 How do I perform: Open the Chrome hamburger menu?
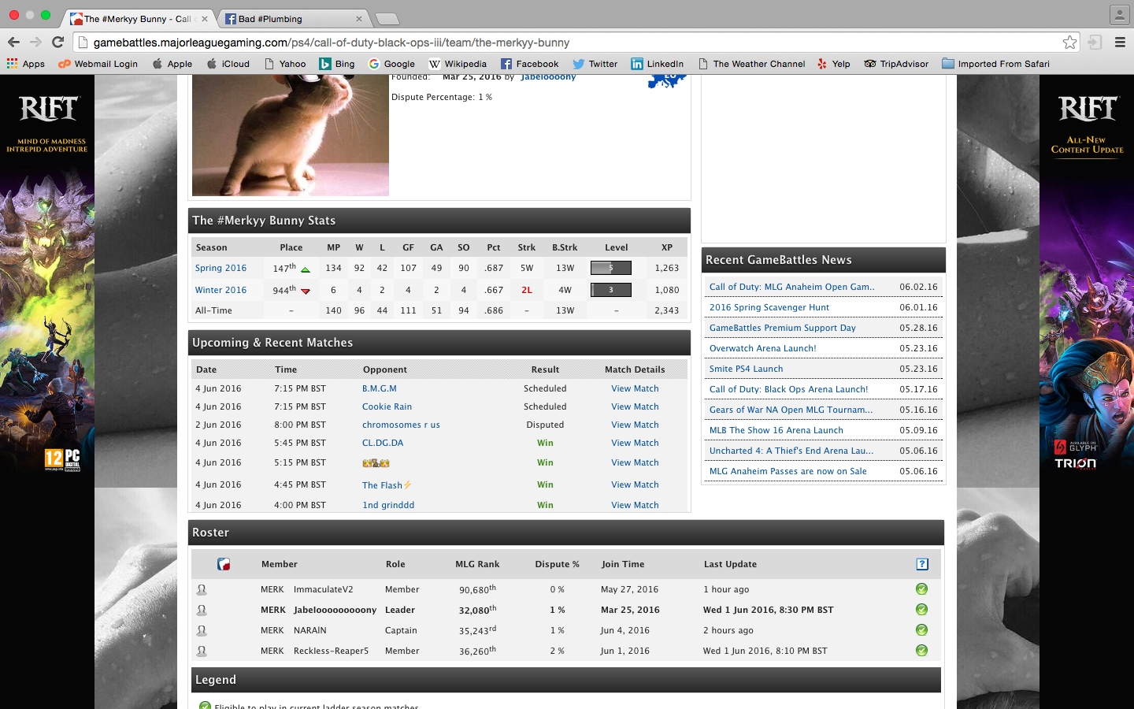[x=1120, y=43]
